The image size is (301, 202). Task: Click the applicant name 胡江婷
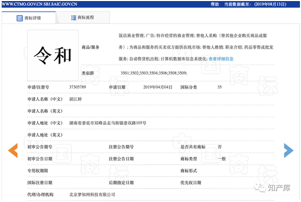(76, 99)
